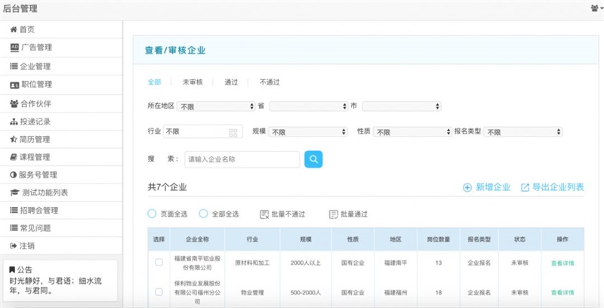Select the 全部全选 radio option

coord(203,214)
